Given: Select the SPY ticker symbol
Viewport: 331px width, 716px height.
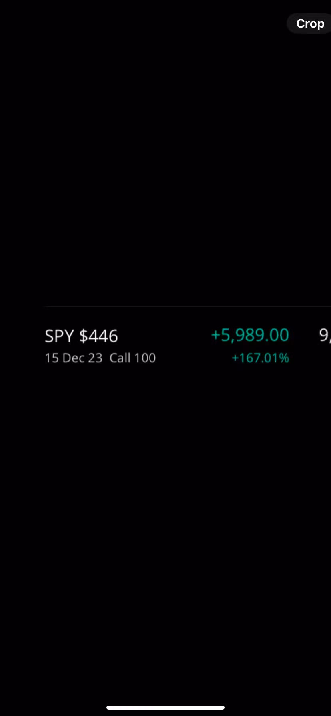Looking at the screenshot, I should [59, 336].
